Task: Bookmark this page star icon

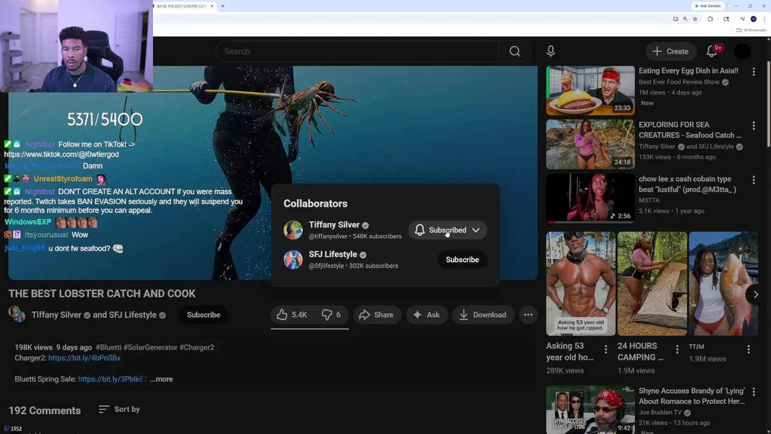Action: point(695,19)
